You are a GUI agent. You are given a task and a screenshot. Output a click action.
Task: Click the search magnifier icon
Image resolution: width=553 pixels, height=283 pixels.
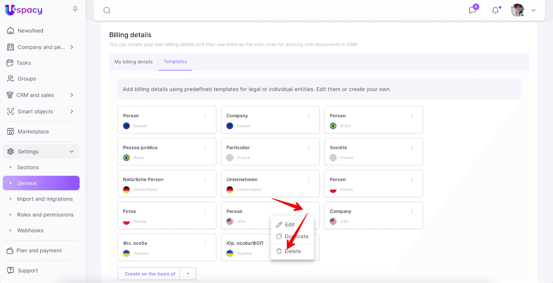pos(107,10)
